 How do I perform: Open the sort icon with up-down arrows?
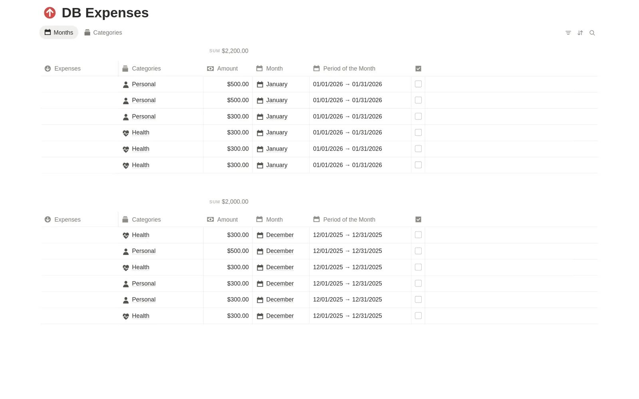tap(580, 33)
